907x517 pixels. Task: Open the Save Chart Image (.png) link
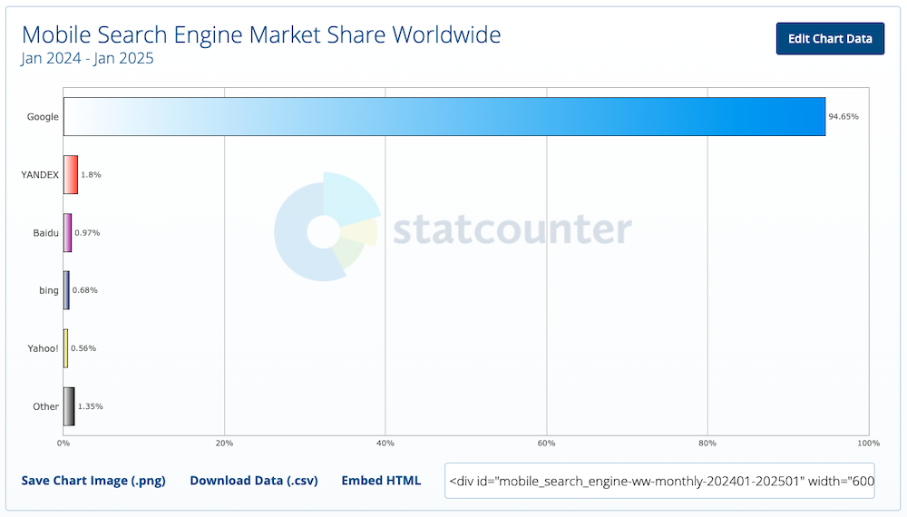pos(93,481)
